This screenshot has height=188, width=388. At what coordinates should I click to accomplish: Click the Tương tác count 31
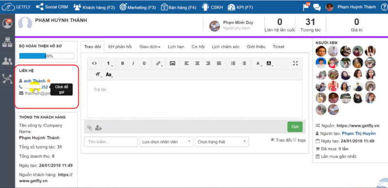[x=310, y=22]
